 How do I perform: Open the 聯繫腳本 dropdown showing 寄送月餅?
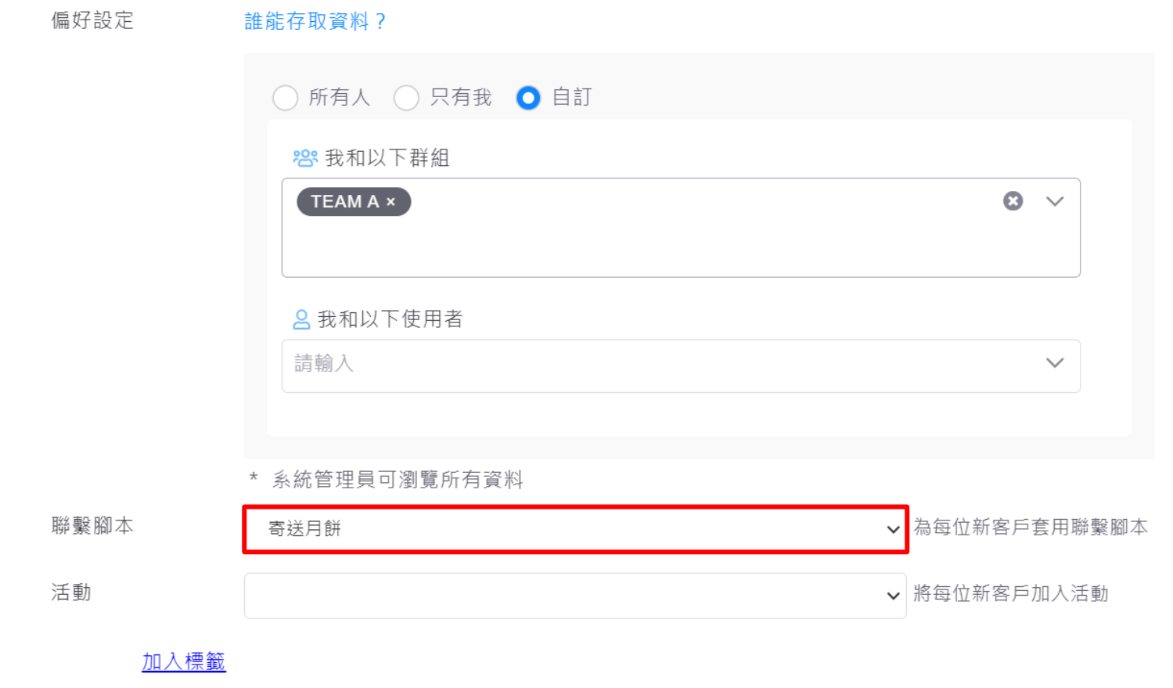pos(575,529)
